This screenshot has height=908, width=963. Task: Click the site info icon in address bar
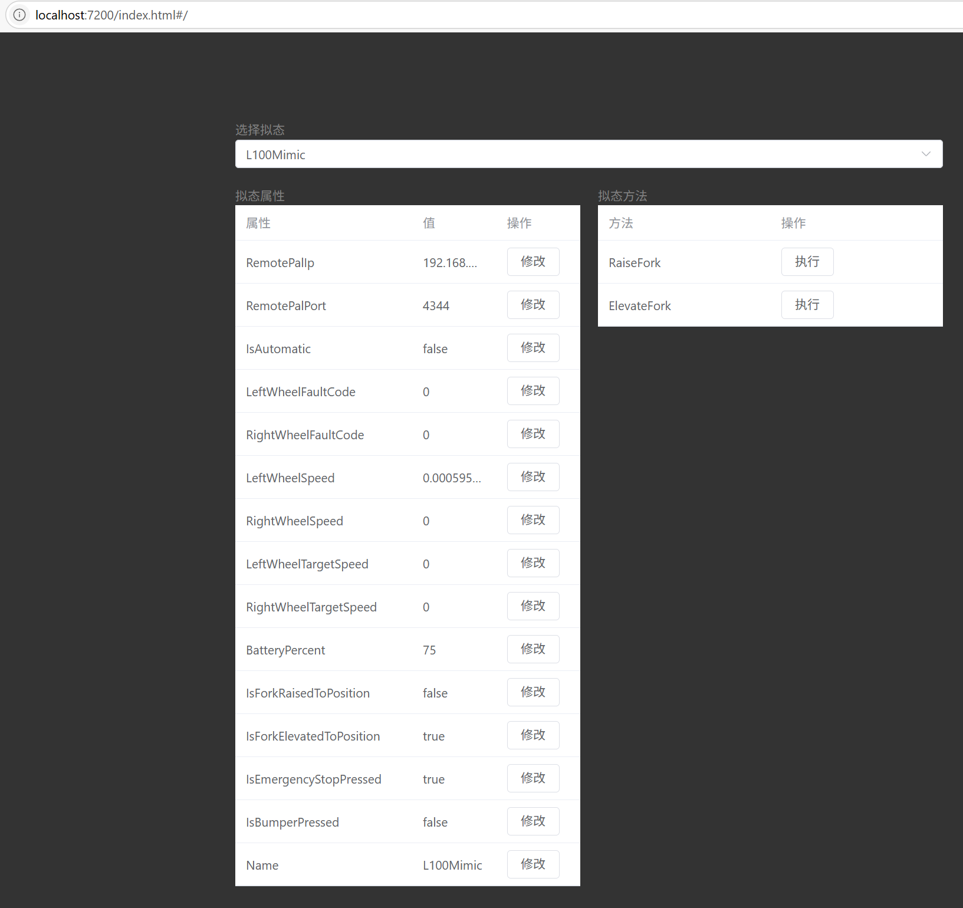pos(19,15)
